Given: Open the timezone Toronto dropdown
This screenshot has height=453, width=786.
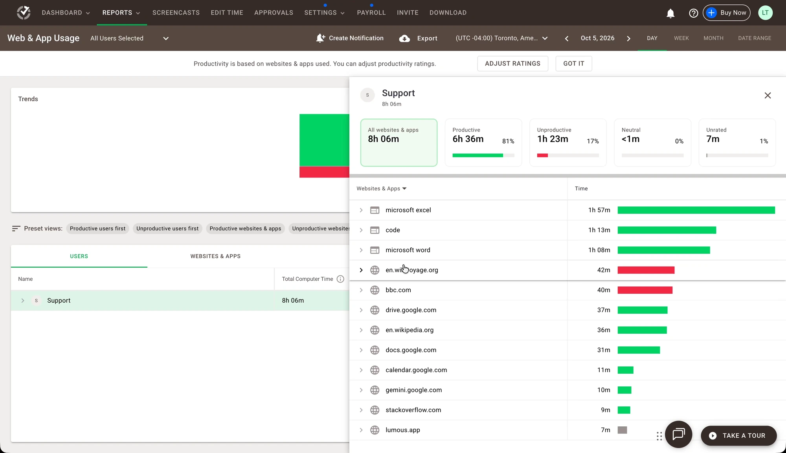Looking at the screenshot, I should (x=501, y=38).
